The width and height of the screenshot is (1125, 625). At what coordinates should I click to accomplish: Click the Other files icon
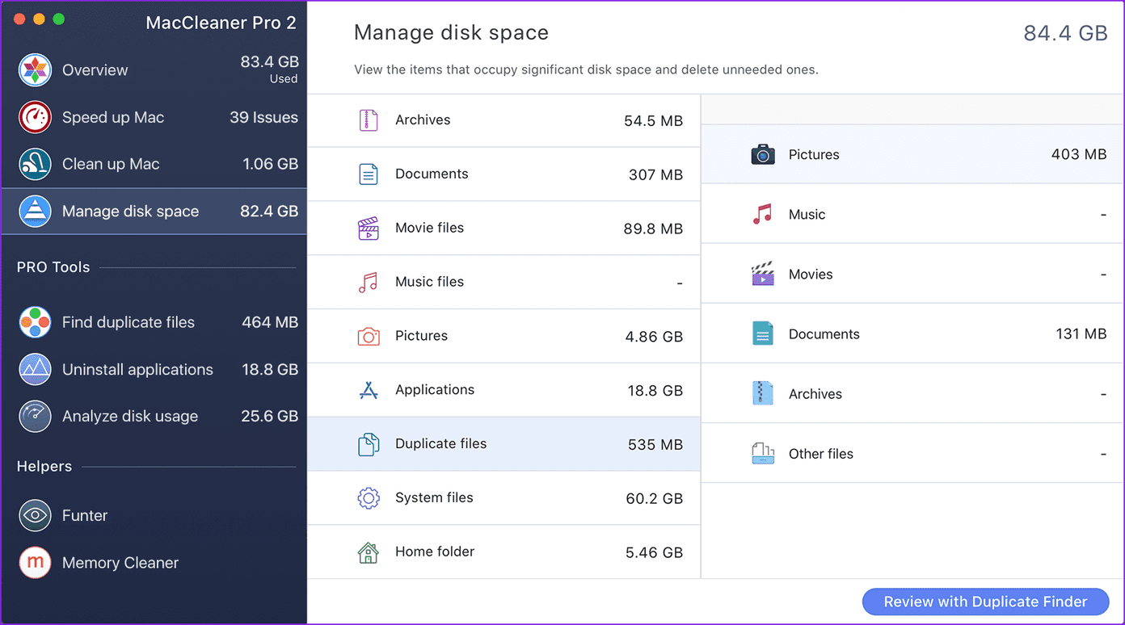[763, 453]
